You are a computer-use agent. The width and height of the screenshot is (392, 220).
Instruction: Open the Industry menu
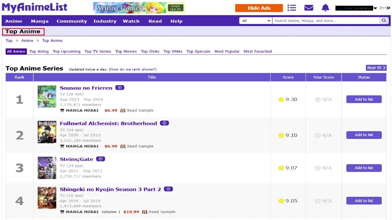pos(105,21)
